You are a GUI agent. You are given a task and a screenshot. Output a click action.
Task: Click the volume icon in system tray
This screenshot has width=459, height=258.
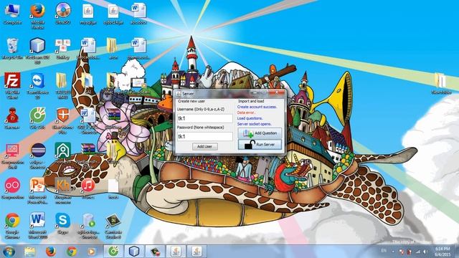pos(425,252)
